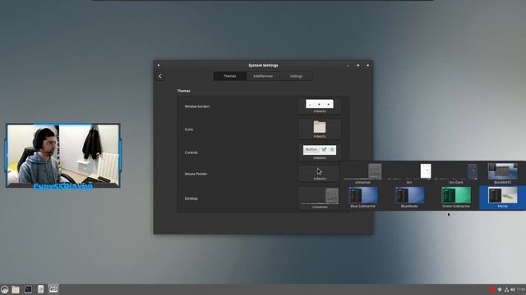
Task: Open the network tray icon
Action: [506, 289]
